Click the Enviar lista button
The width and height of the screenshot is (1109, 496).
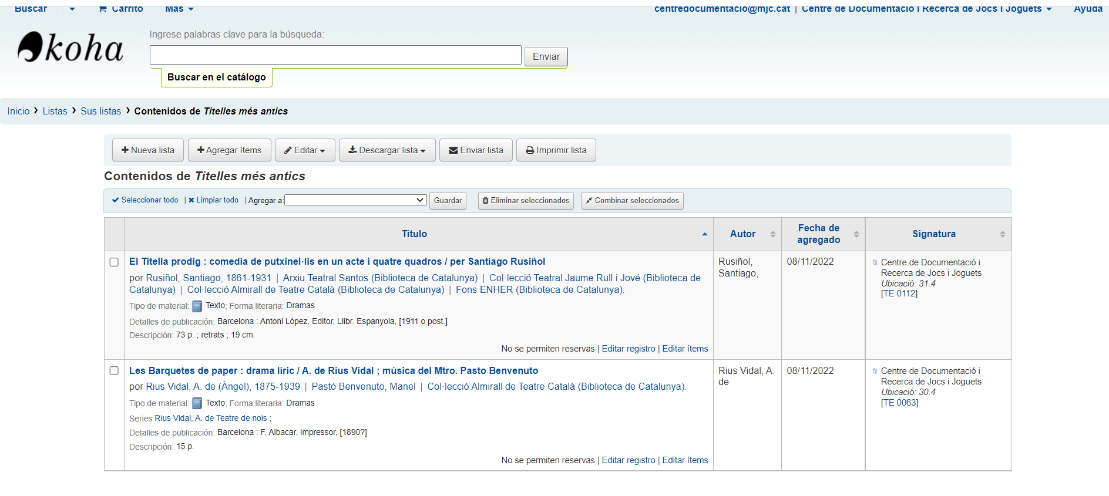(476, 150)
